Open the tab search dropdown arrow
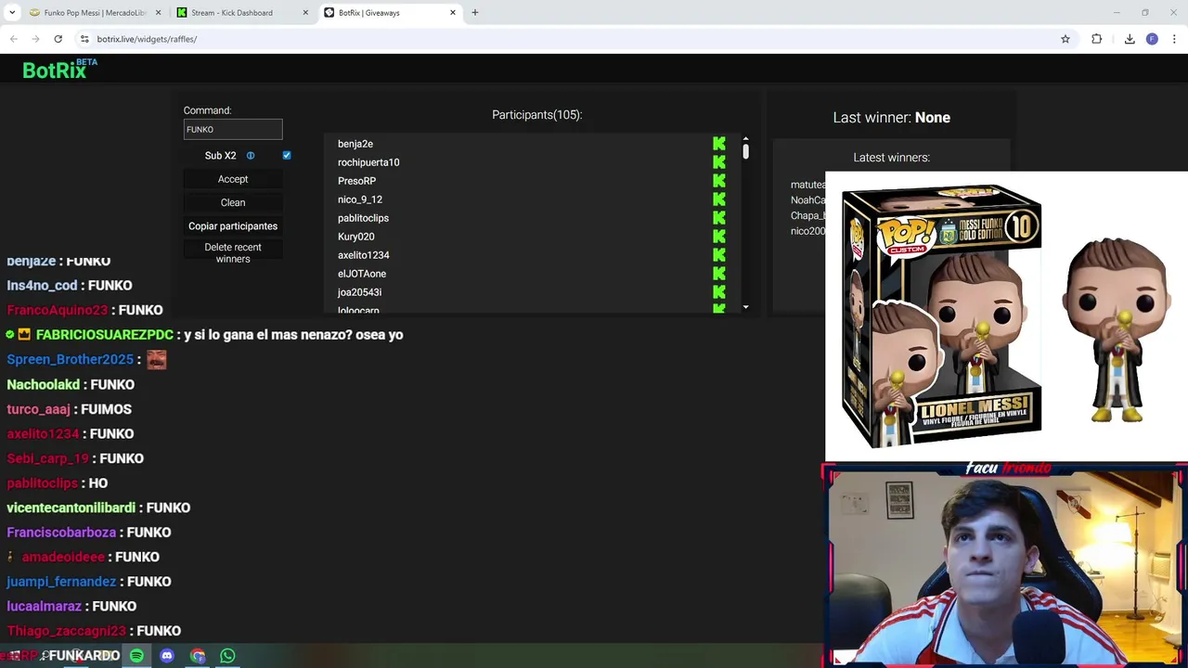This screenshot has height=668, width=1188. pyautogui.click(x=12, y=13)
